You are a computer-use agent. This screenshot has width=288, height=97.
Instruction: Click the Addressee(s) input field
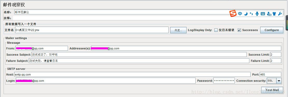coord(186,48)
